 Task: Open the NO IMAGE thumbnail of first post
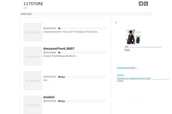coord(33,32)
